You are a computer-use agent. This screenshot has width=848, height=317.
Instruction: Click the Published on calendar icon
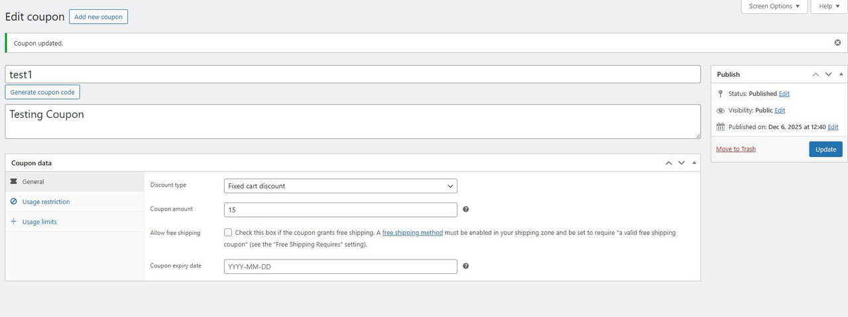click(721, 127)
